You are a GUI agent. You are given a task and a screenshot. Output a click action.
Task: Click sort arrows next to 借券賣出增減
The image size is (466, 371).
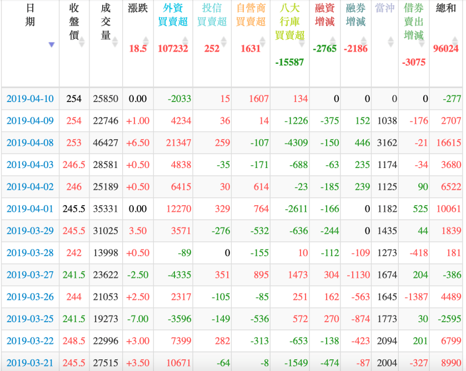pos(421,43)
